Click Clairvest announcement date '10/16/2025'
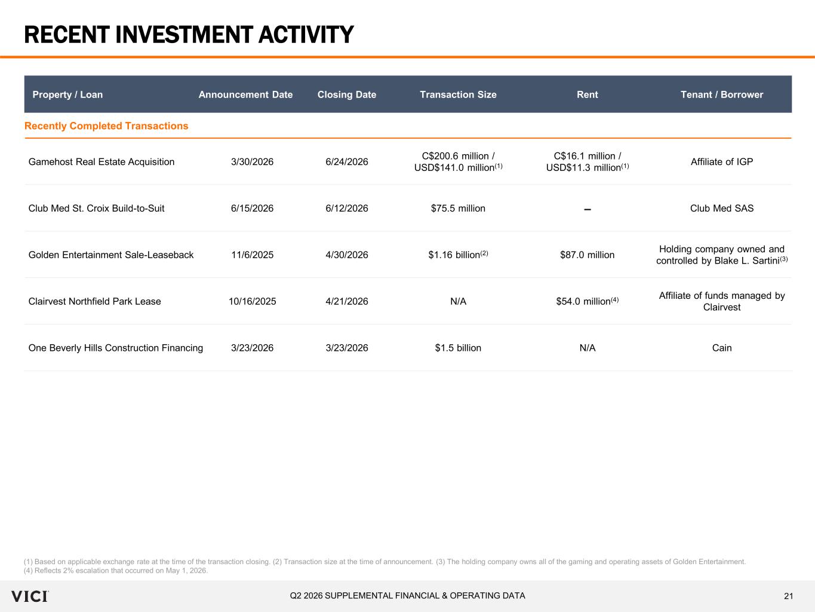 tap(252, 302)
